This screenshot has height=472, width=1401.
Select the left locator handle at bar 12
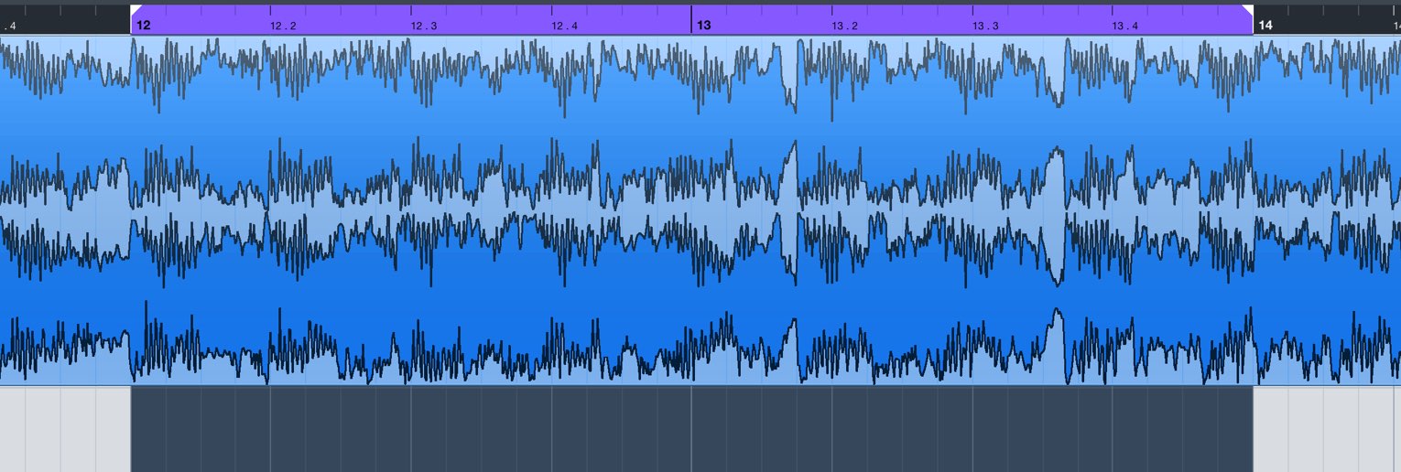point(136,9)
